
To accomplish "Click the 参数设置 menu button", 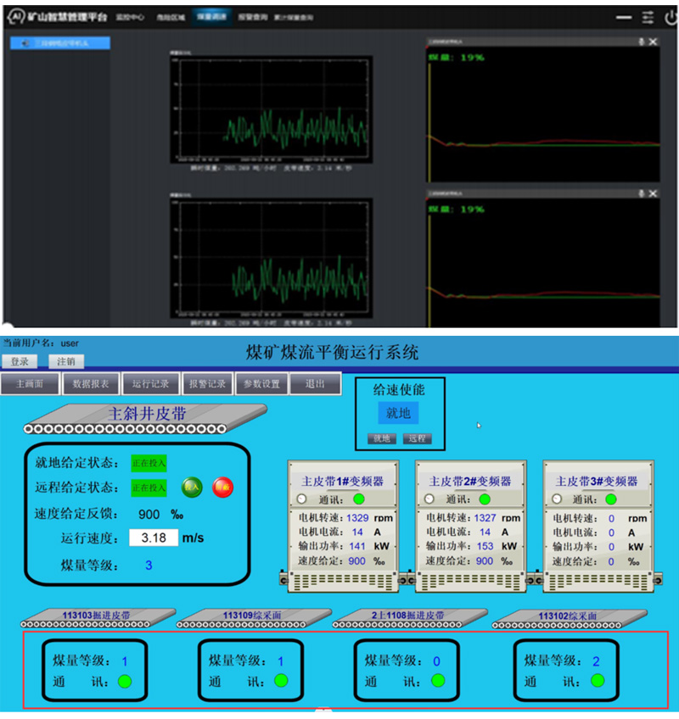I will pyautogui.click(x=261, y=384).
